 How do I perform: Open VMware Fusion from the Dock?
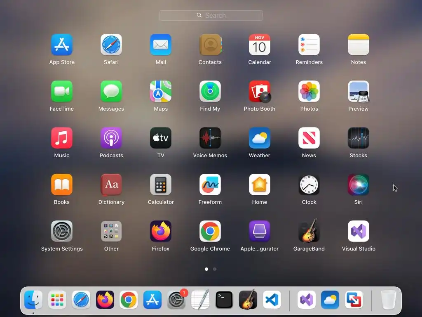(354, 300)
